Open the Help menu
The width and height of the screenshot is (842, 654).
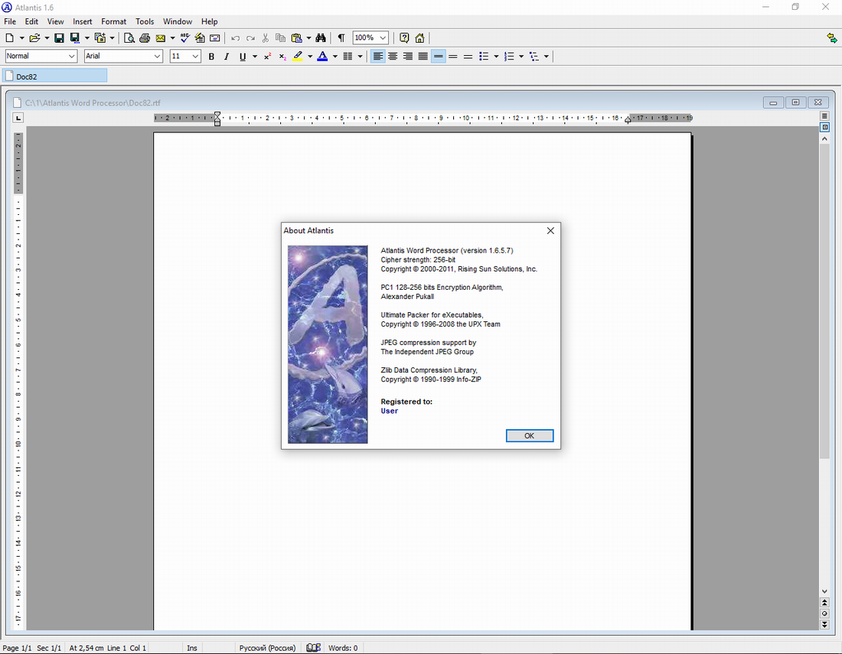[210, 21]
